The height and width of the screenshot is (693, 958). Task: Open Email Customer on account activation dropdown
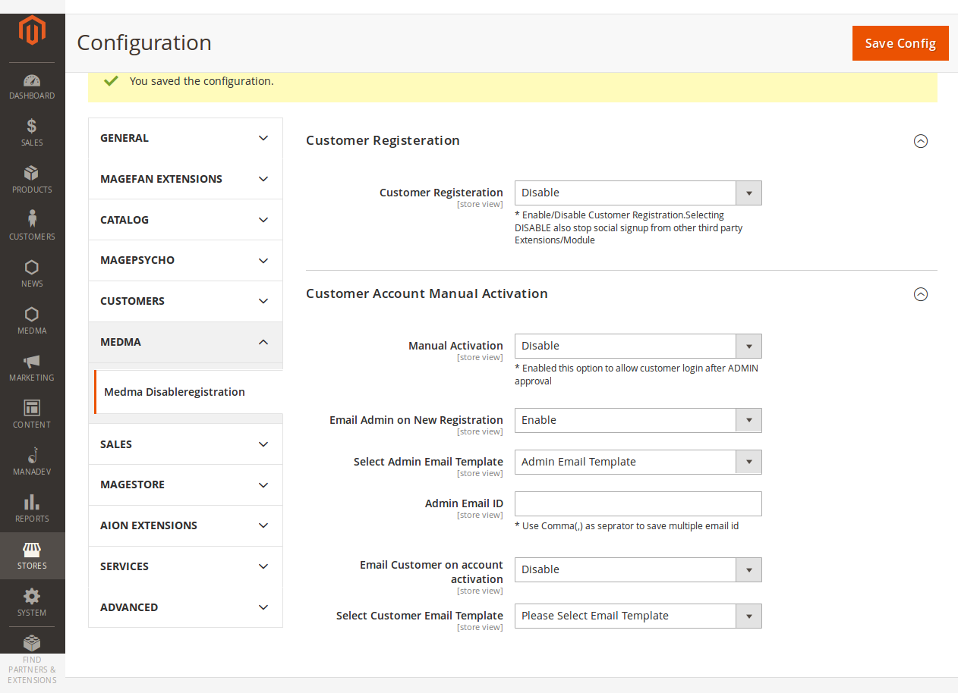[638, 569]
